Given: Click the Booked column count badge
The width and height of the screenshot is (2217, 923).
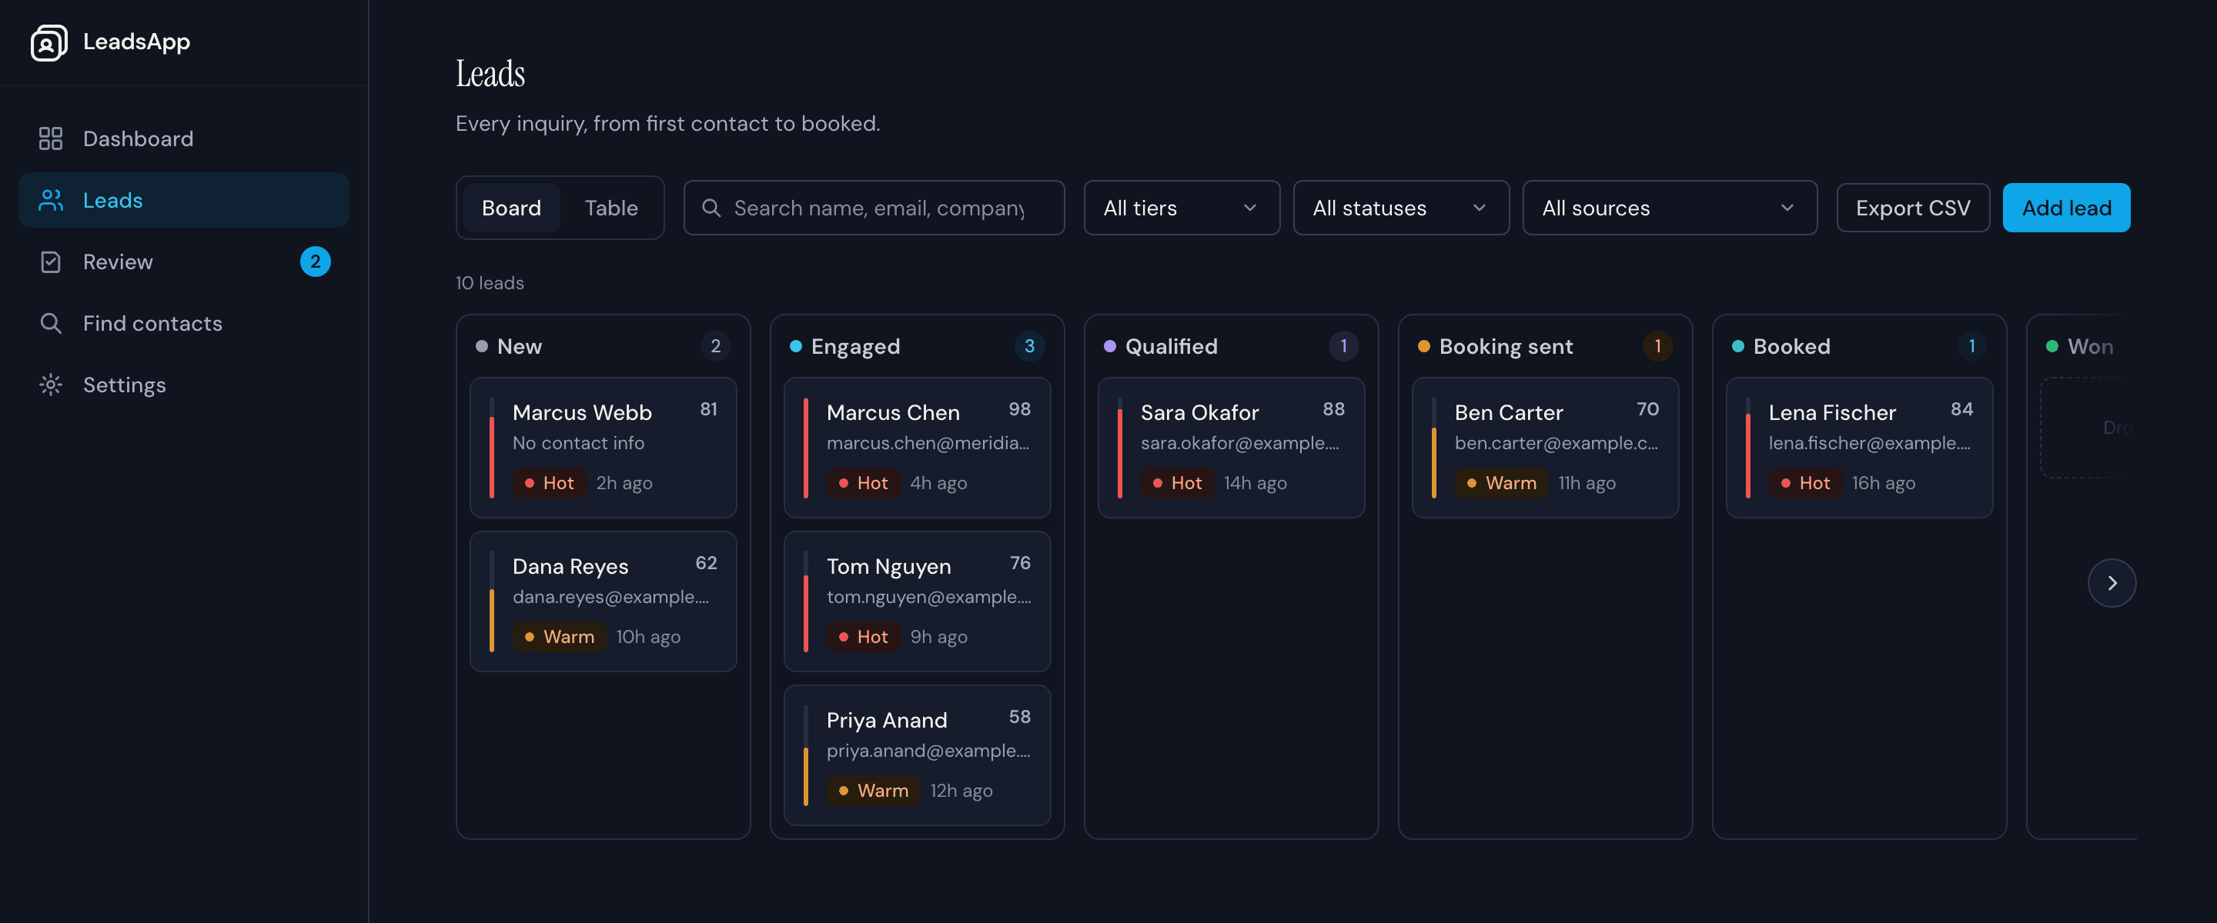Looking at the screenshot, I should pyautogui.click(x=1971, y=346).
